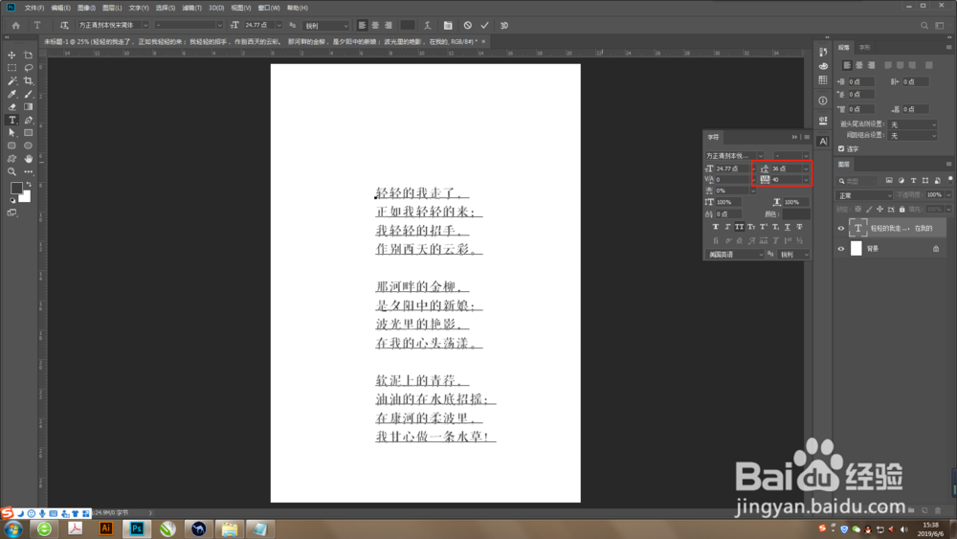Select the Lasso tool
957x539 pixels.
coord(28,68)
